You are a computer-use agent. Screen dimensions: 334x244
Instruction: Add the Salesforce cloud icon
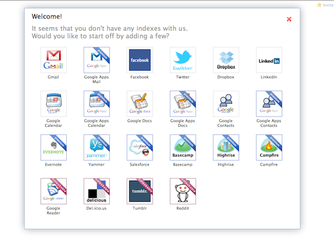(x=140, y=147)
